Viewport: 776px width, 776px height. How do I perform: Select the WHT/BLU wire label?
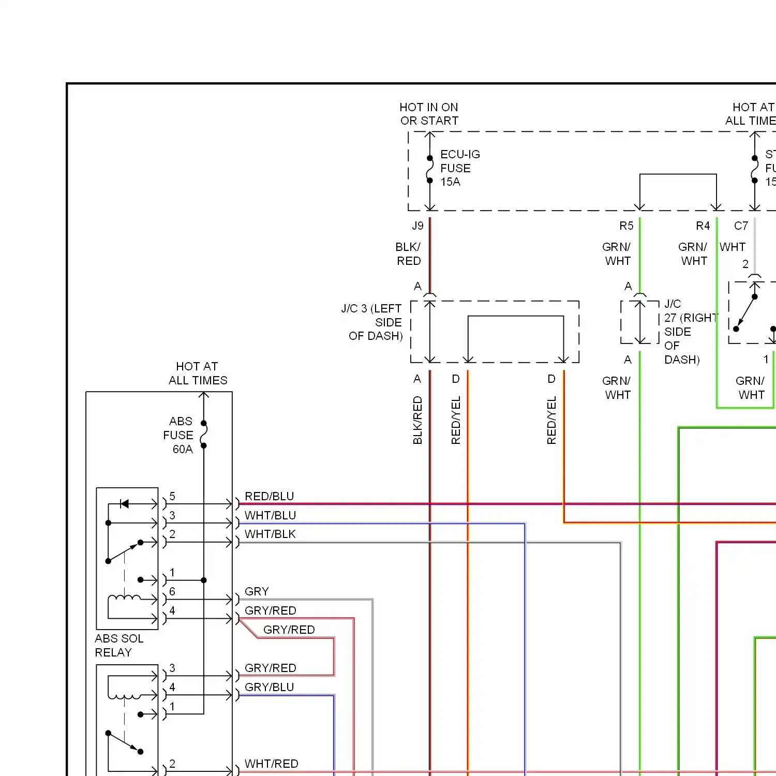coord(270,515)
